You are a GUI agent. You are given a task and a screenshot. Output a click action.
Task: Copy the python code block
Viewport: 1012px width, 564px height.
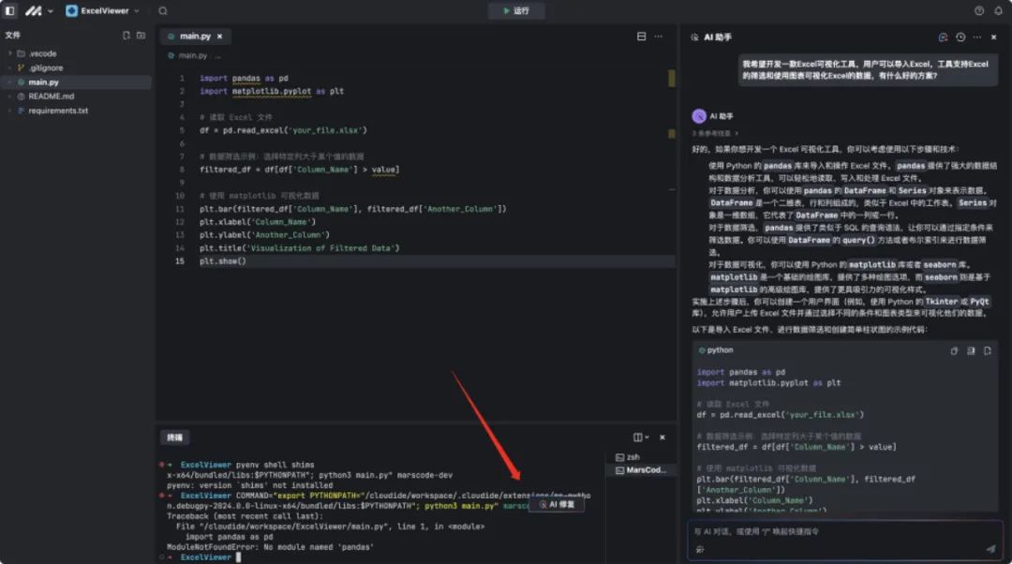pos(954,351)
